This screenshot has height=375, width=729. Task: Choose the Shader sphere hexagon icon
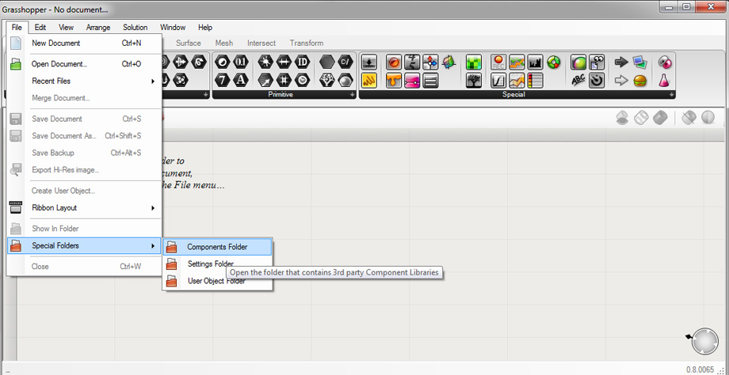pyautogui.click(x=345, y=80)
